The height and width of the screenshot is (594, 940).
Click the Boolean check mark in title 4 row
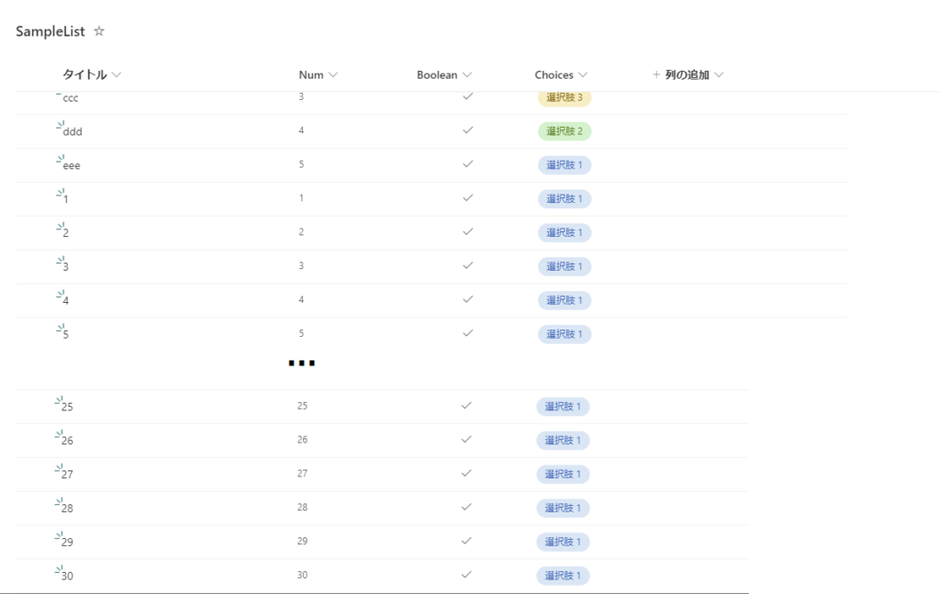click(x=467, y=299)
